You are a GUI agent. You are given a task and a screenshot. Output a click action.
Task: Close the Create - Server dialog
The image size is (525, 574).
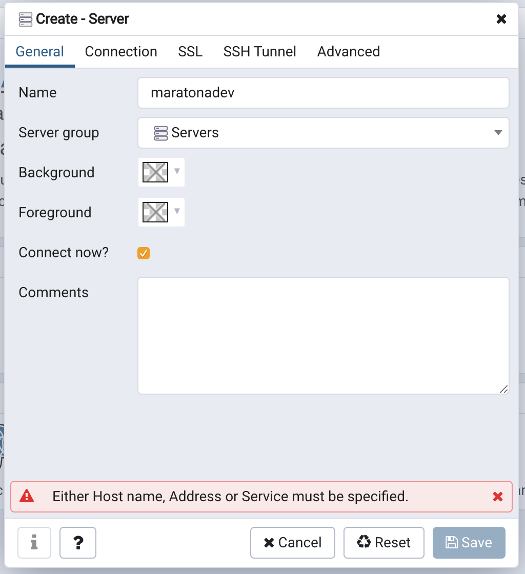tap(501, 19)
